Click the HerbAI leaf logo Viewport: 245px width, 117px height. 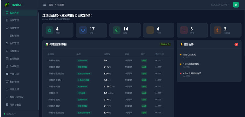(x=7, y=5)
